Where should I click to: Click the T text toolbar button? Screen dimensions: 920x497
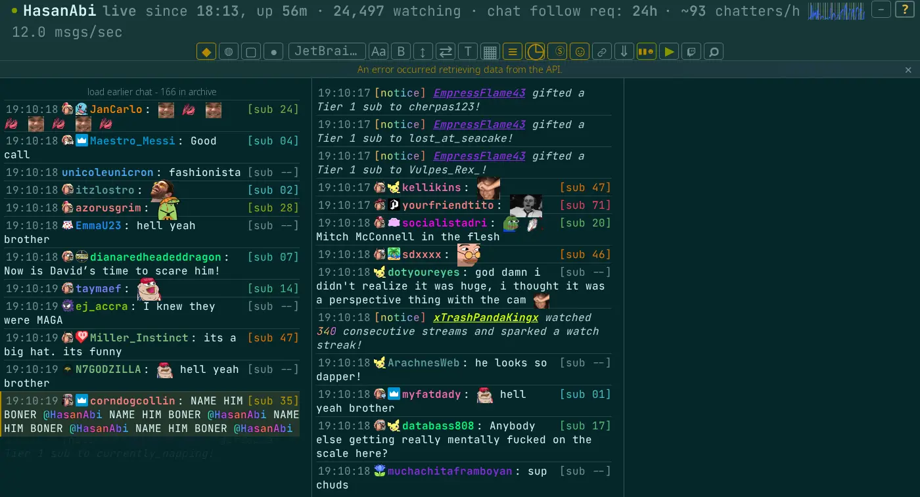point(468,51)
